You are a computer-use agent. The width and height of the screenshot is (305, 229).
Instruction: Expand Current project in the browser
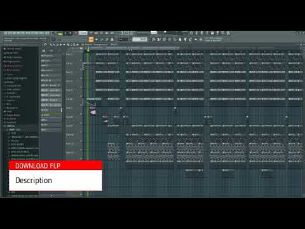(13, 48)
